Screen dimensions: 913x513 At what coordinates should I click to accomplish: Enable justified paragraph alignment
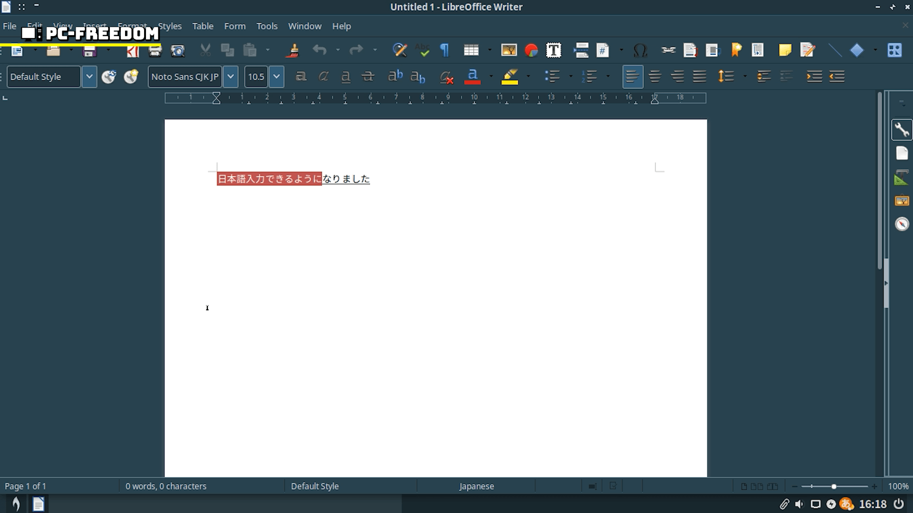coord(699,76)
